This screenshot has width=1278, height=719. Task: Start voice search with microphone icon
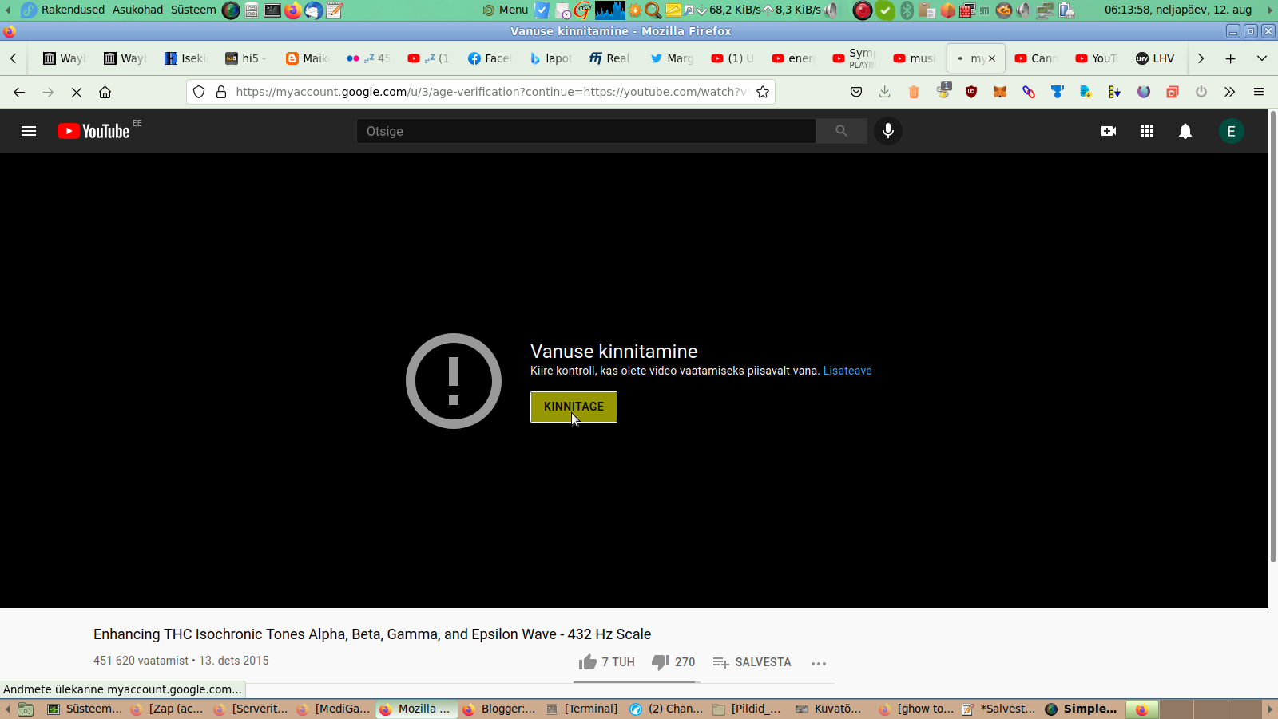pos(887,131)
